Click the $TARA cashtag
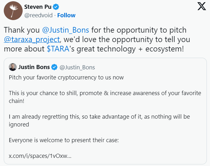 pyautogui.click(x=58, y=49)
